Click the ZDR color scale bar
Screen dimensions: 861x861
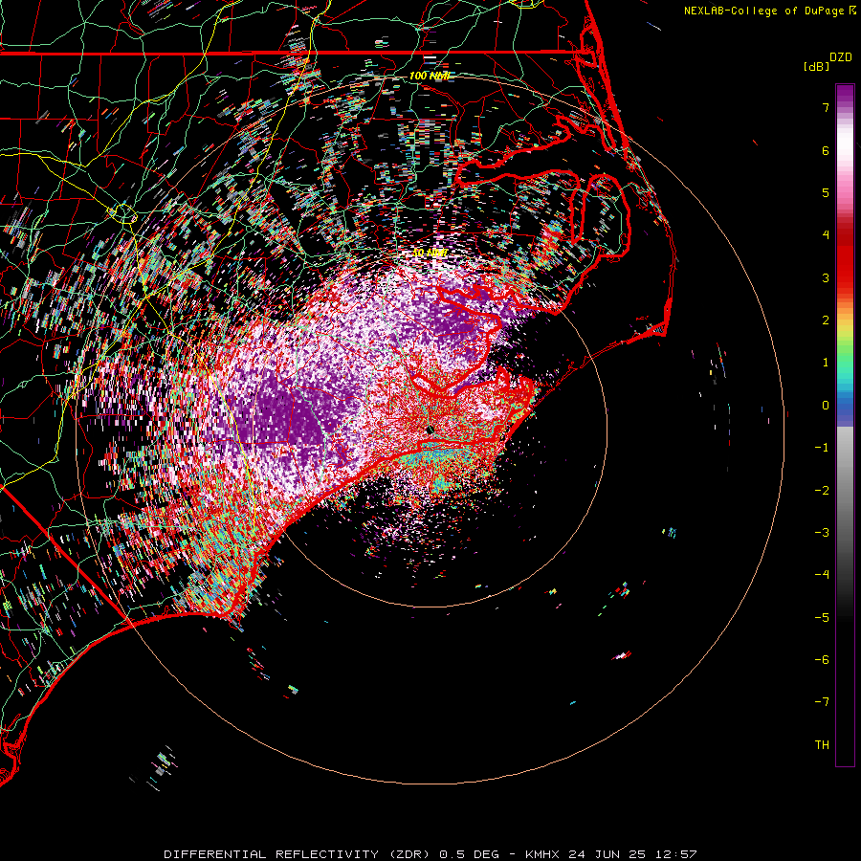tap(845, 425)
